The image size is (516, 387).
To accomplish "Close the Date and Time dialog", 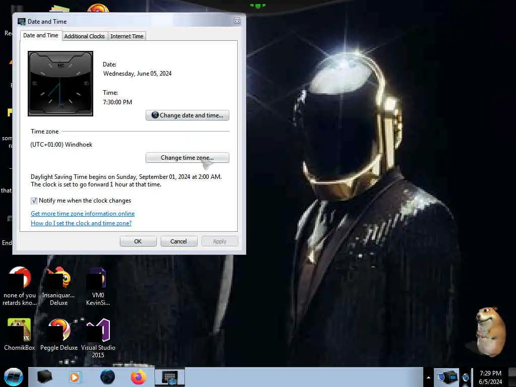I will coord(237,21).
